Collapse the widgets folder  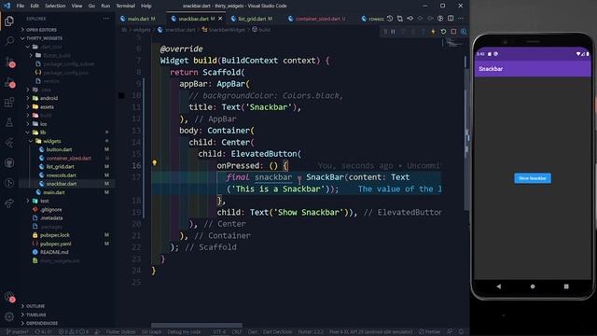coord(52,141)
